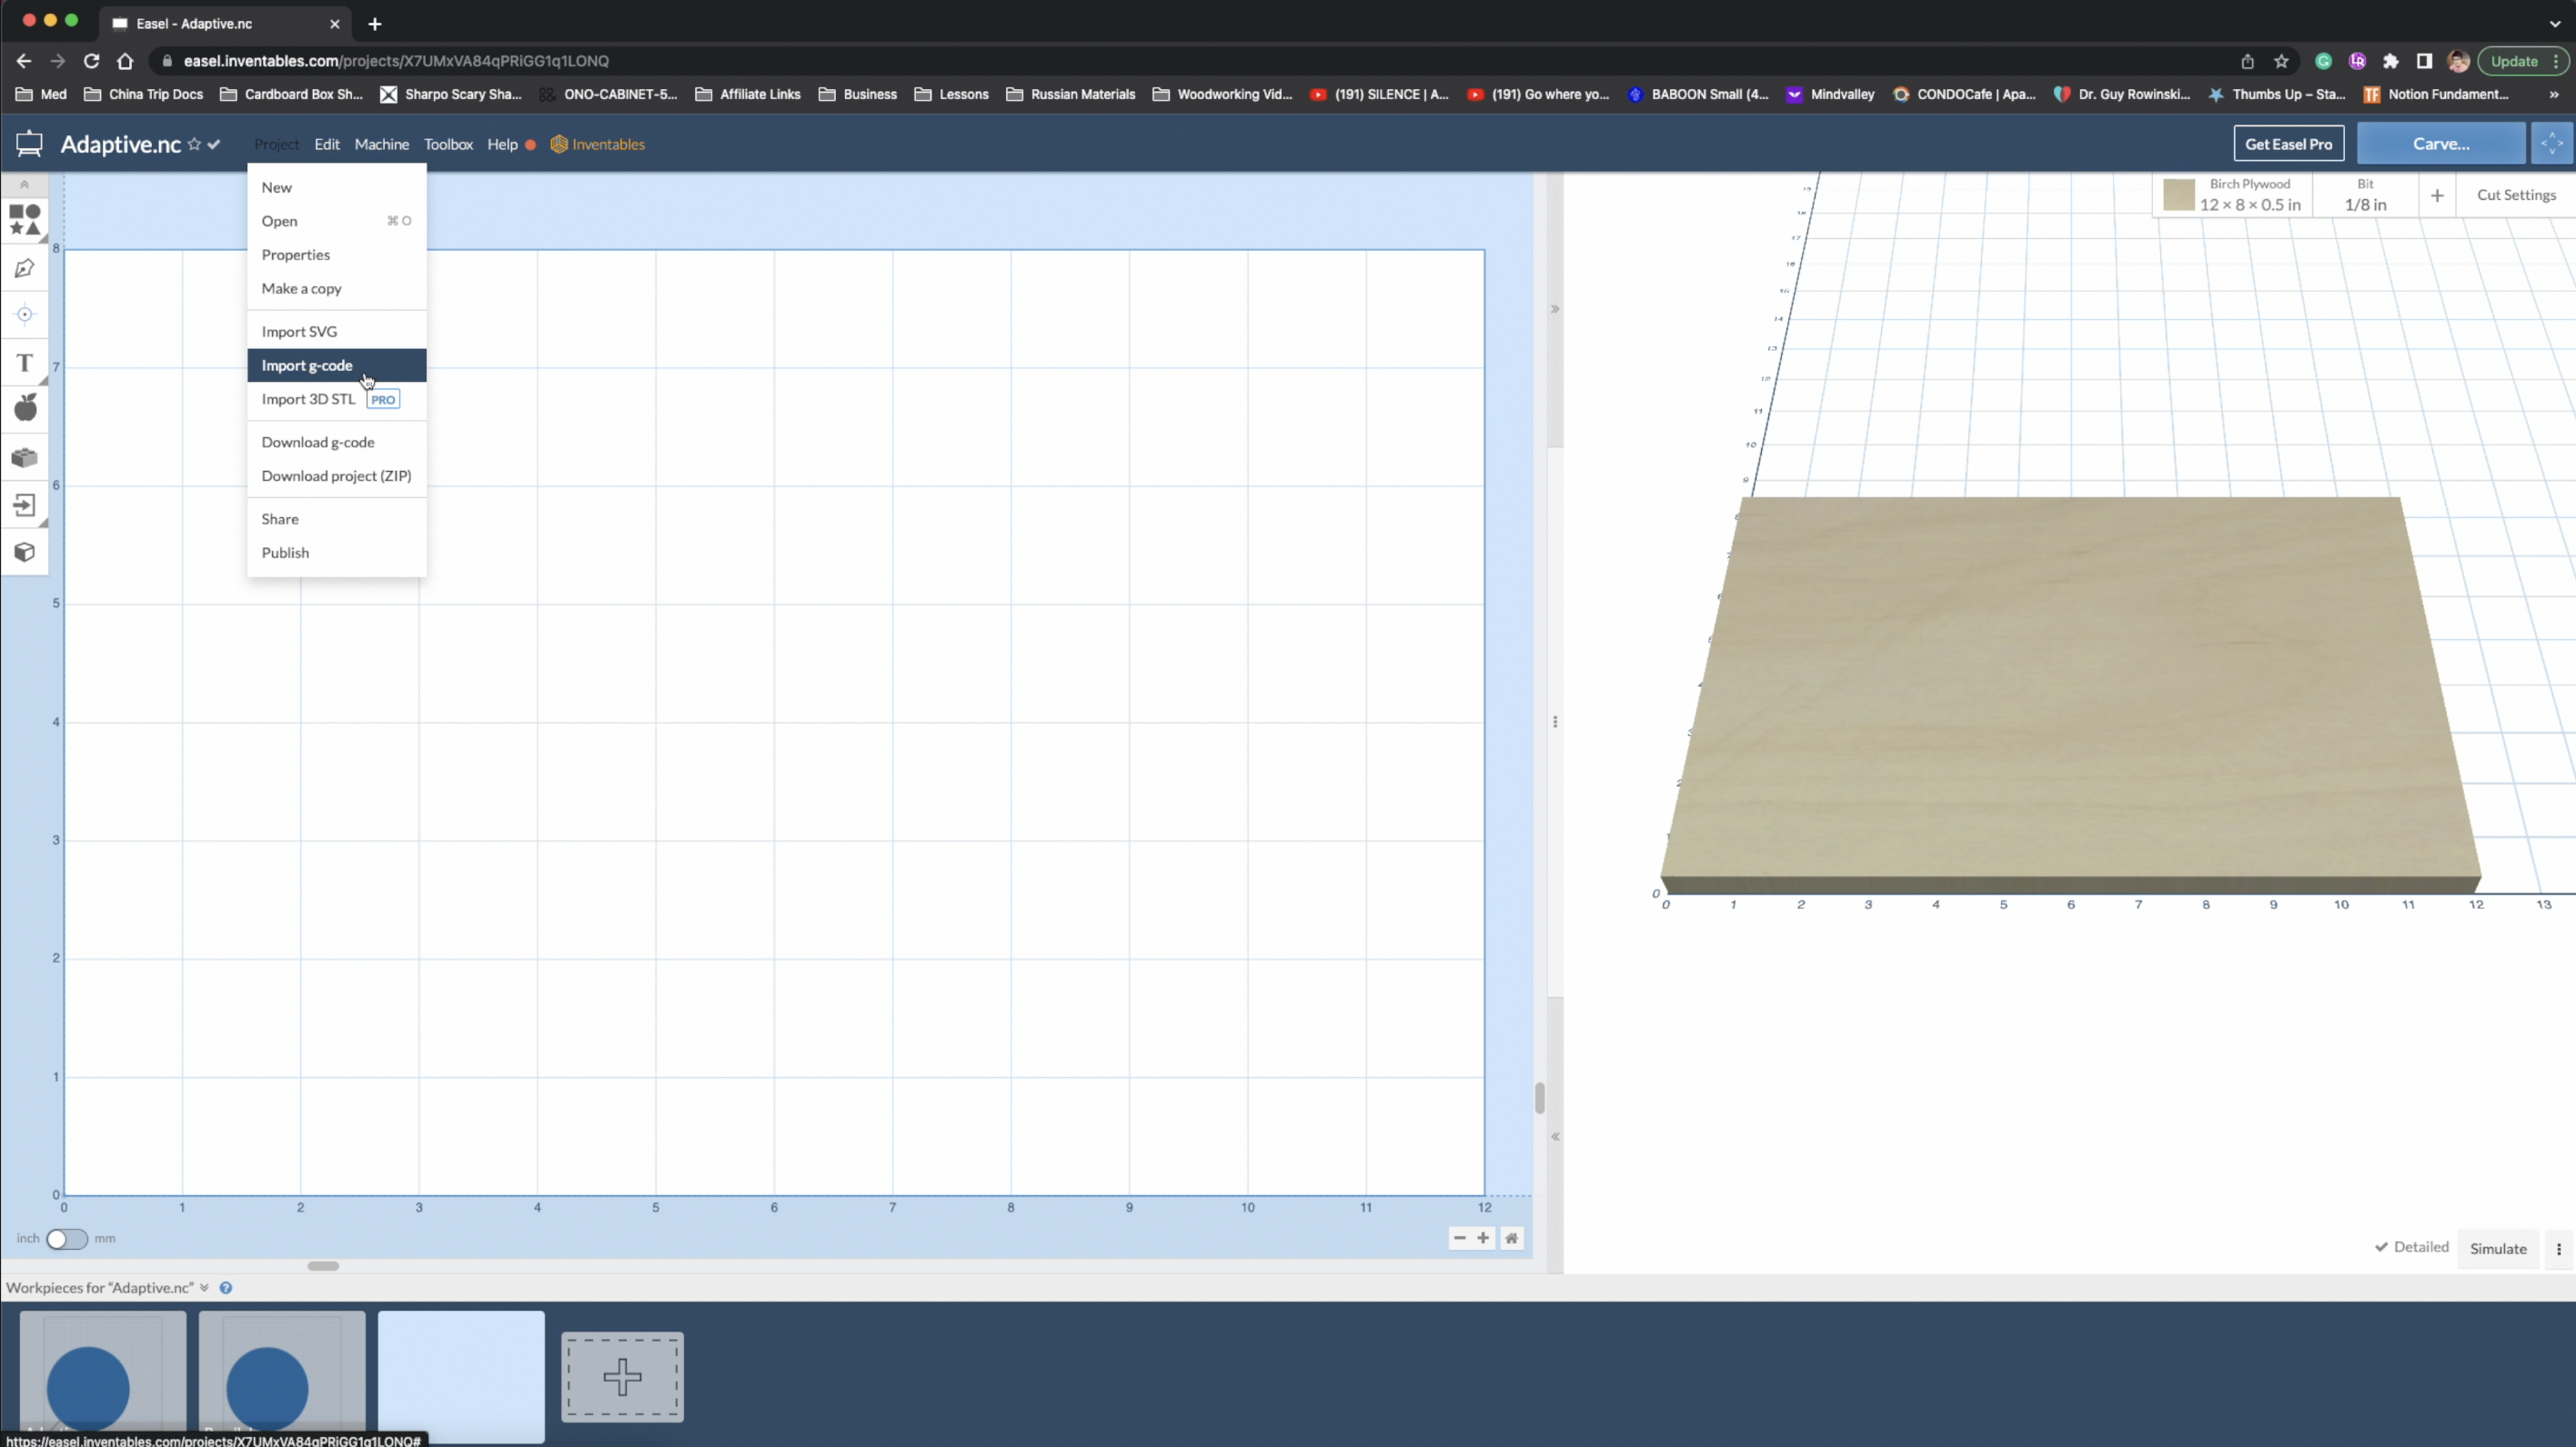This screenshot has width=2576, height=1447.
Task: Toggle the inch/mm units switch
Action: [x=66, y=1239]
